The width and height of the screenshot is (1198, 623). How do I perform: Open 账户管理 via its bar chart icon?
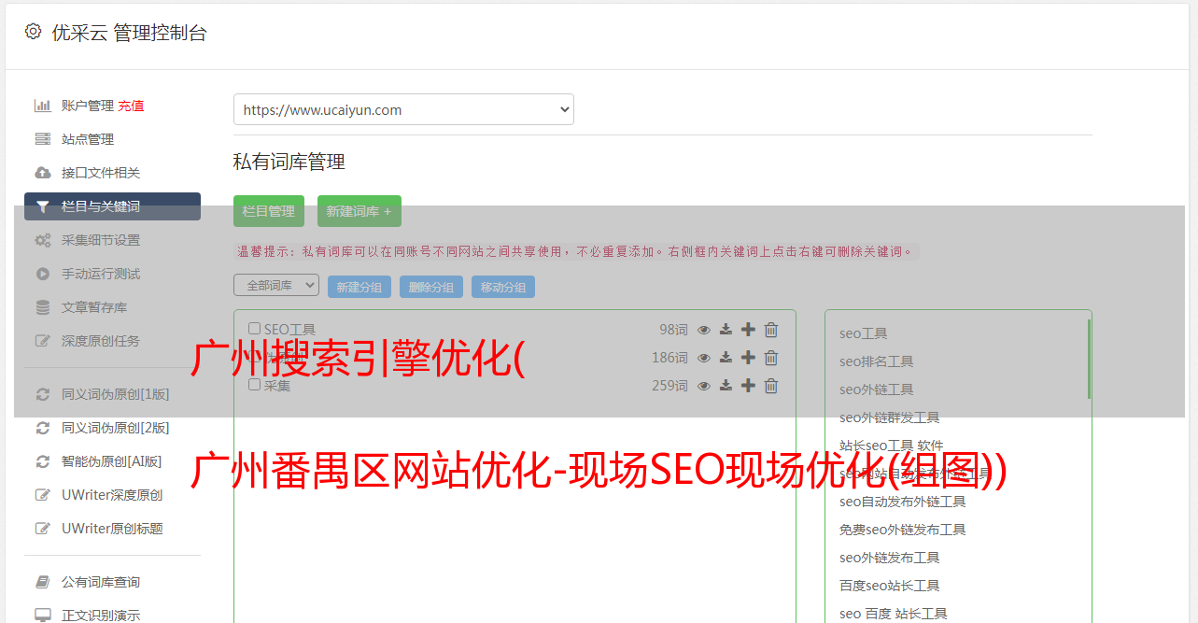42,106
